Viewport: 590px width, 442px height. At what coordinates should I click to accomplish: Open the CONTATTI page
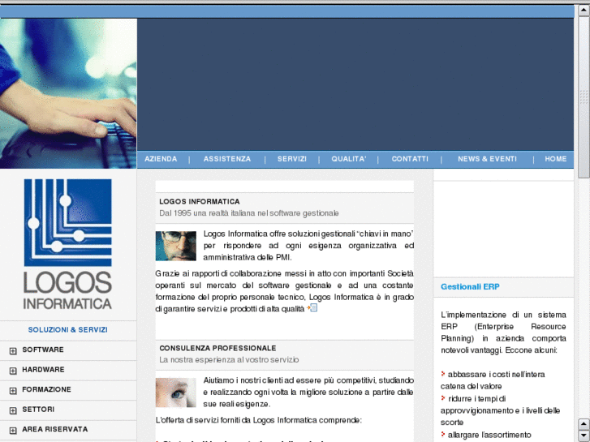point(410,159)
